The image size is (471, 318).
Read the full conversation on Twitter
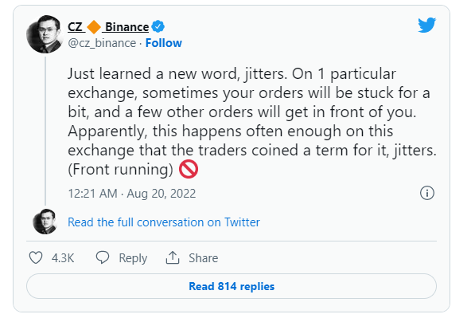[x=164, y=222]
